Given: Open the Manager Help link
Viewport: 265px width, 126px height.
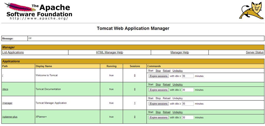Looking at the screenshot, I should pyautogui.click(x=180, y=52).
